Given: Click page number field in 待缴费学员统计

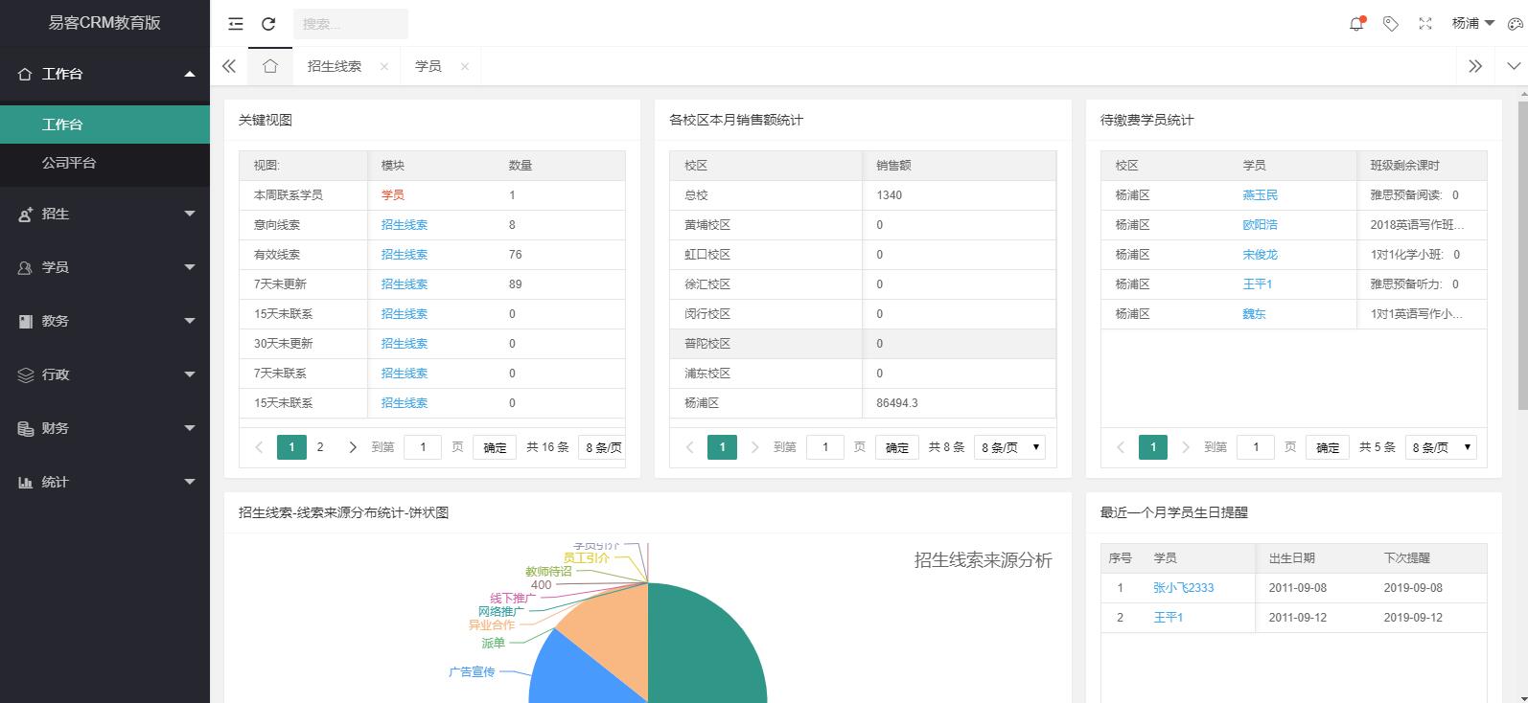Looking at the screenshot, I should click(x=1256, y=447).
